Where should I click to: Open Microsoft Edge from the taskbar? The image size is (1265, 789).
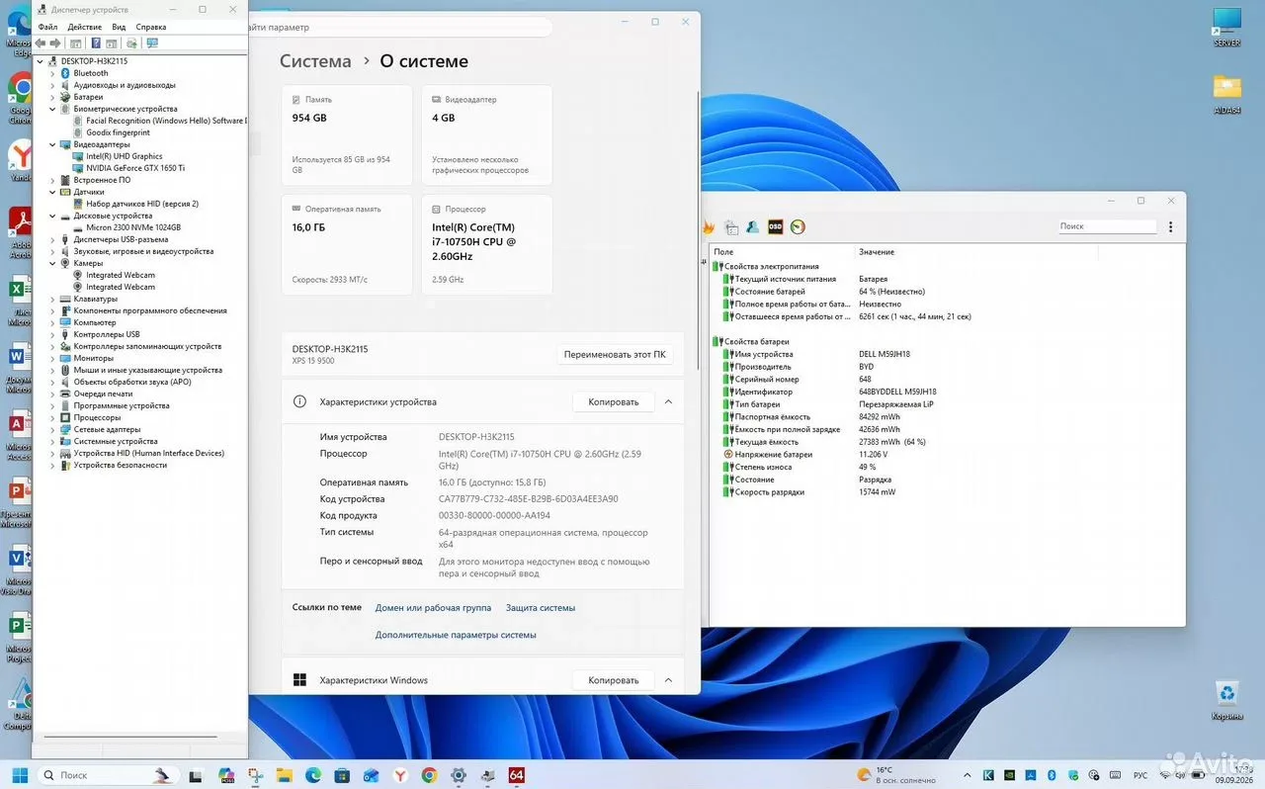tap(313, 775)
